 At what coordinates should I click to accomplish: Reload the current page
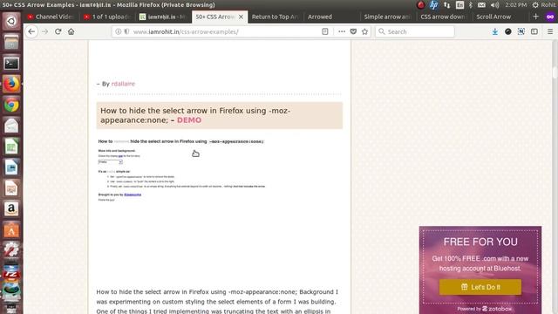(58, 31)
